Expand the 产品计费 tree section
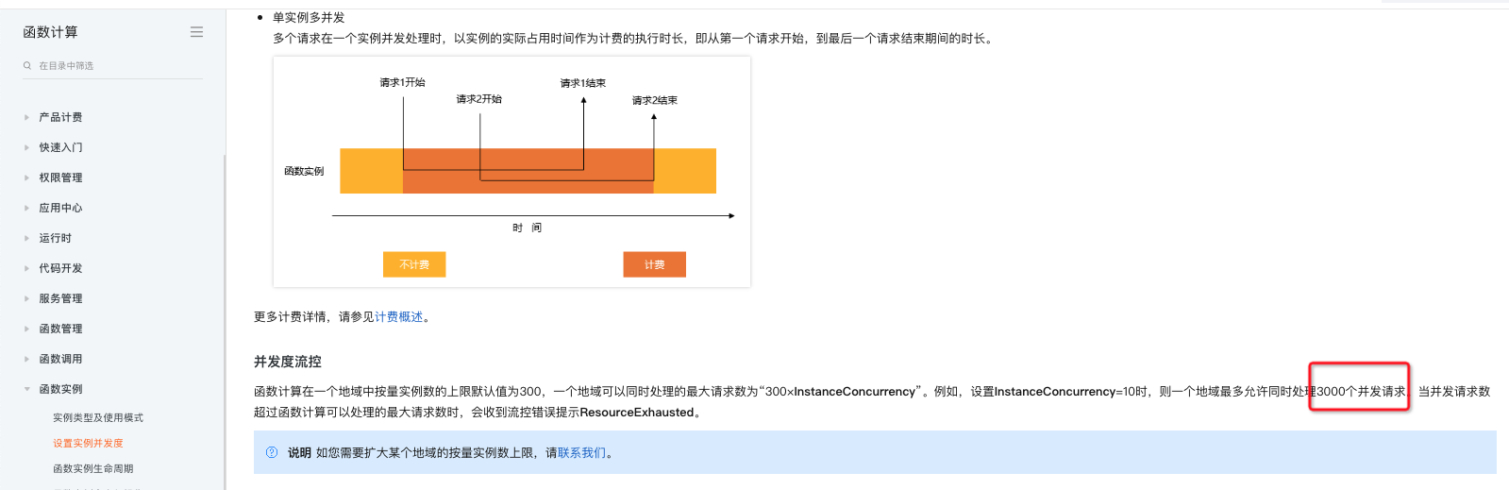Viewport: 1509px width, 490px height. [x=26, y=117]
